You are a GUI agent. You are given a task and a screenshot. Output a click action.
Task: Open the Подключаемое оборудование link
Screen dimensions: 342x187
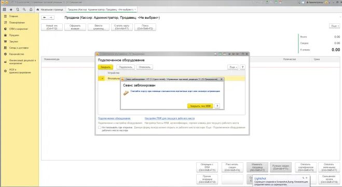click(114, 118)
